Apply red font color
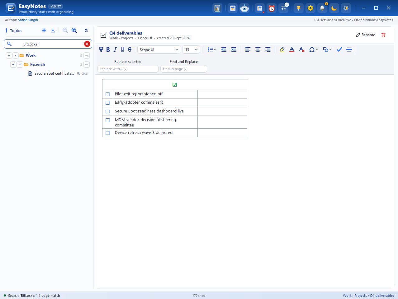The width and height of the screenshot is (398, 299). pos(292,50)
